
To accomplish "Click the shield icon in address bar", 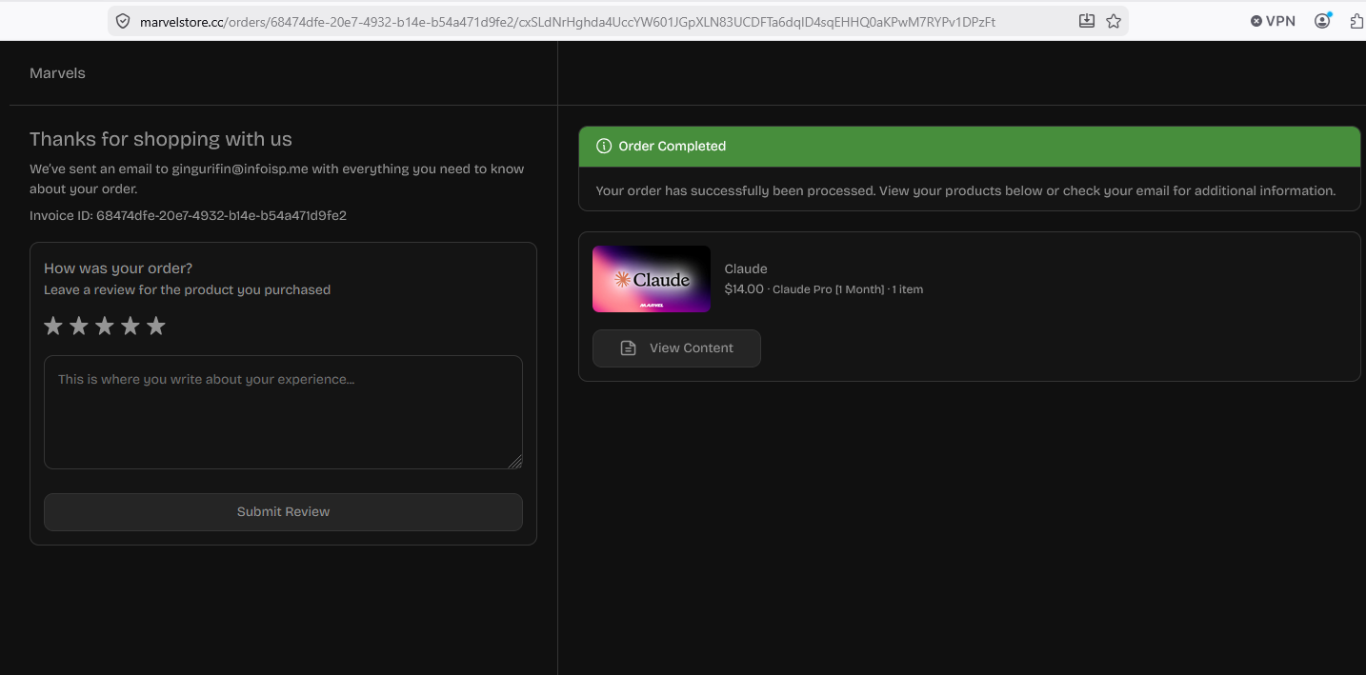I will (x=122, y=21).
